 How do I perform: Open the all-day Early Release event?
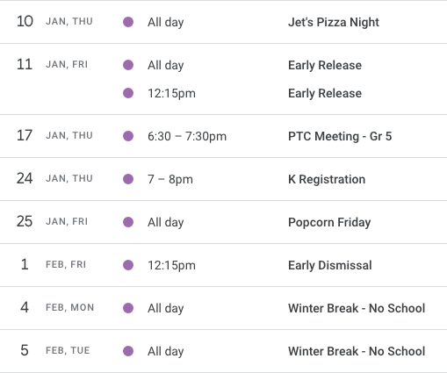[325, 65]
